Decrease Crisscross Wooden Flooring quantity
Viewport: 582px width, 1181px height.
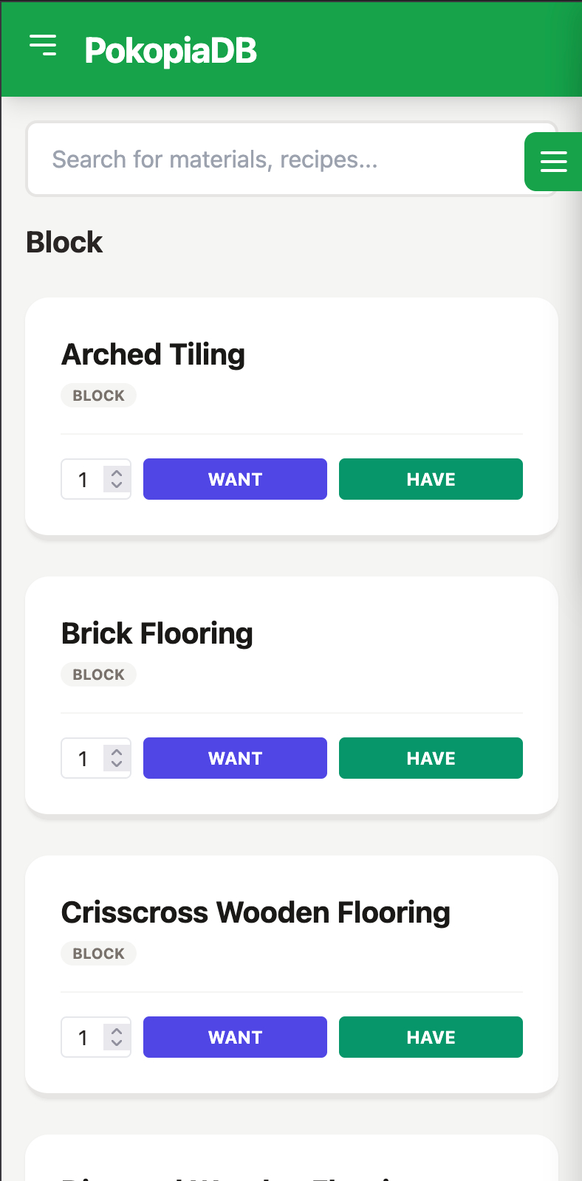[117, 1044]
